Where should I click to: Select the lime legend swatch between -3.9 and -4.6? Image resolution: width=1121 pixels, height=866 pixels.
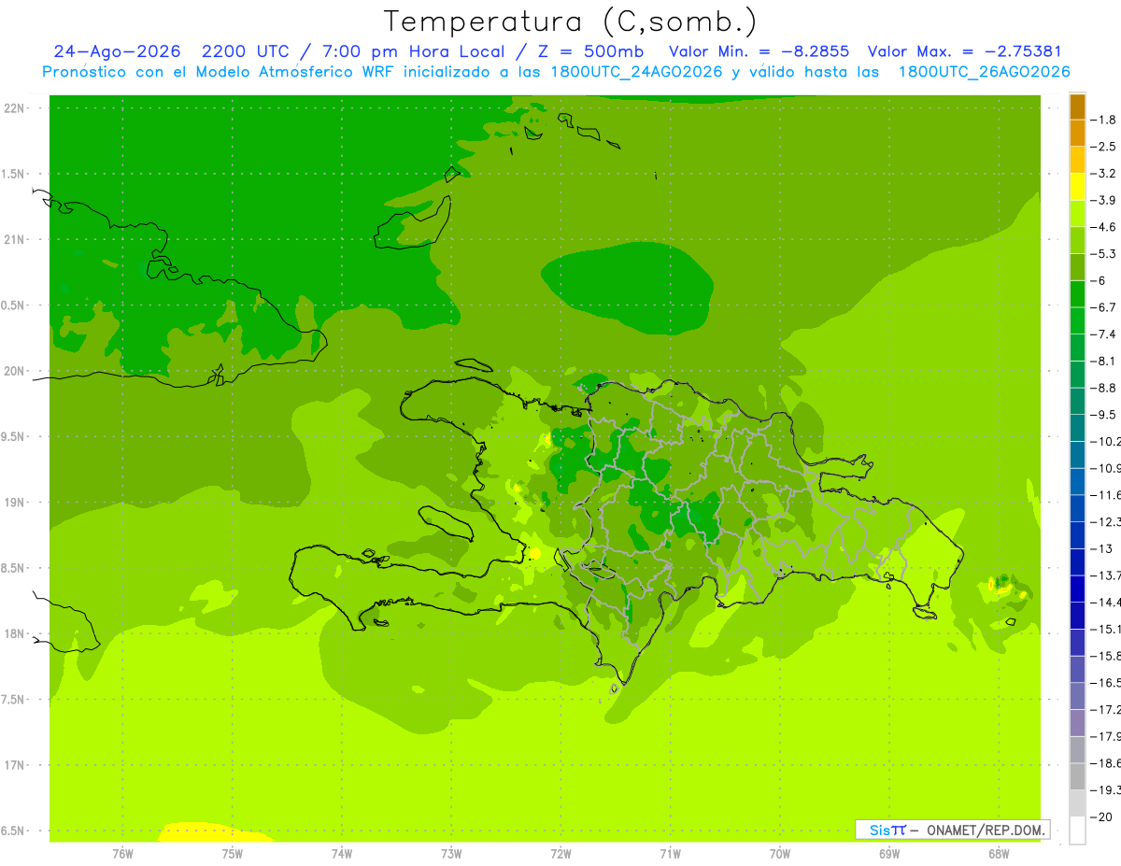(x=1077, y=213)
